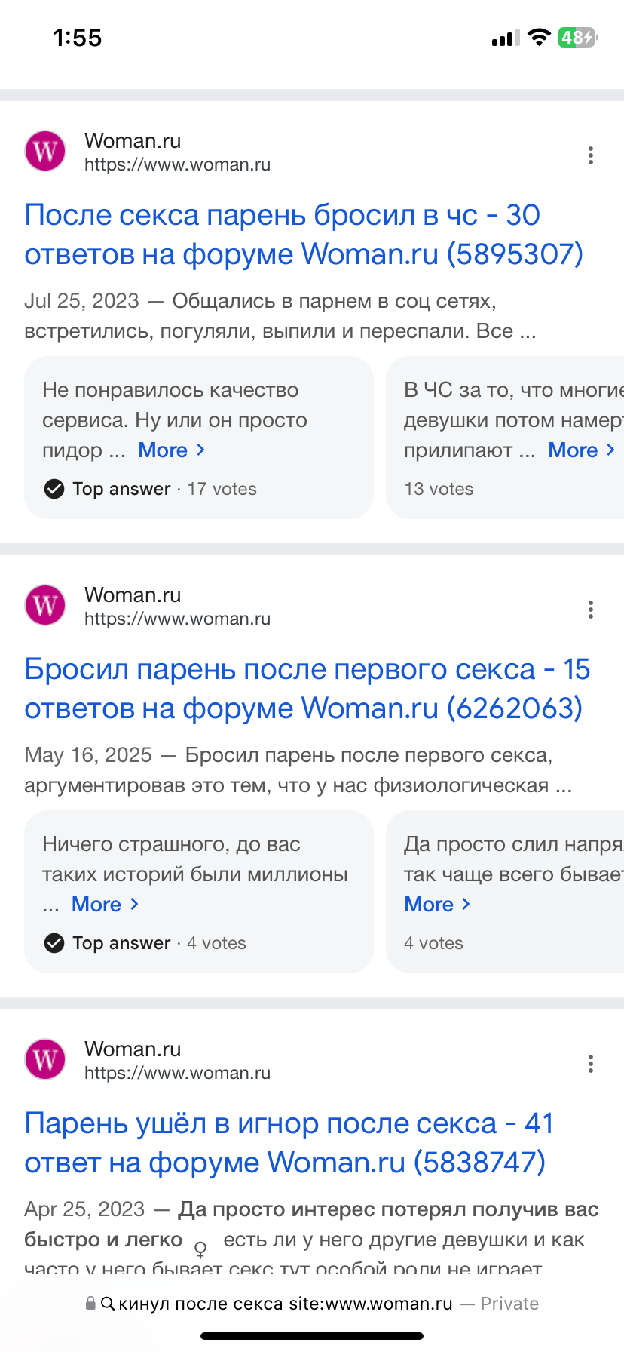Viewport: 624px width, 1352px height.
Task: Open three-dot menu of first Woman.ru result
Action: click(x=590, y=155)
